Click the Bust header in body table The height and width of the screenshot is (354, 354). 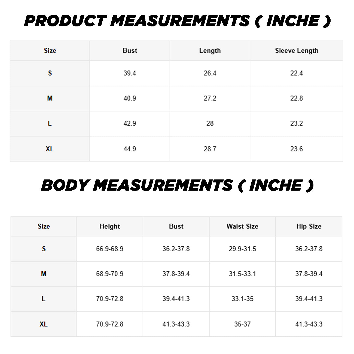point(176,226)
